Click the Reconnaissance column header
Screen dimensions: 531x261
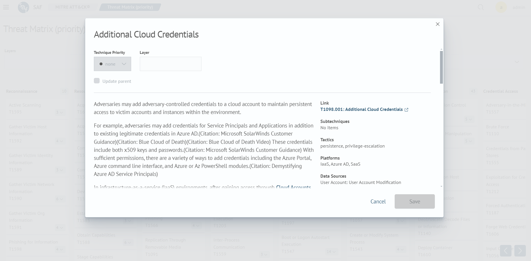[x=22, y=91]
